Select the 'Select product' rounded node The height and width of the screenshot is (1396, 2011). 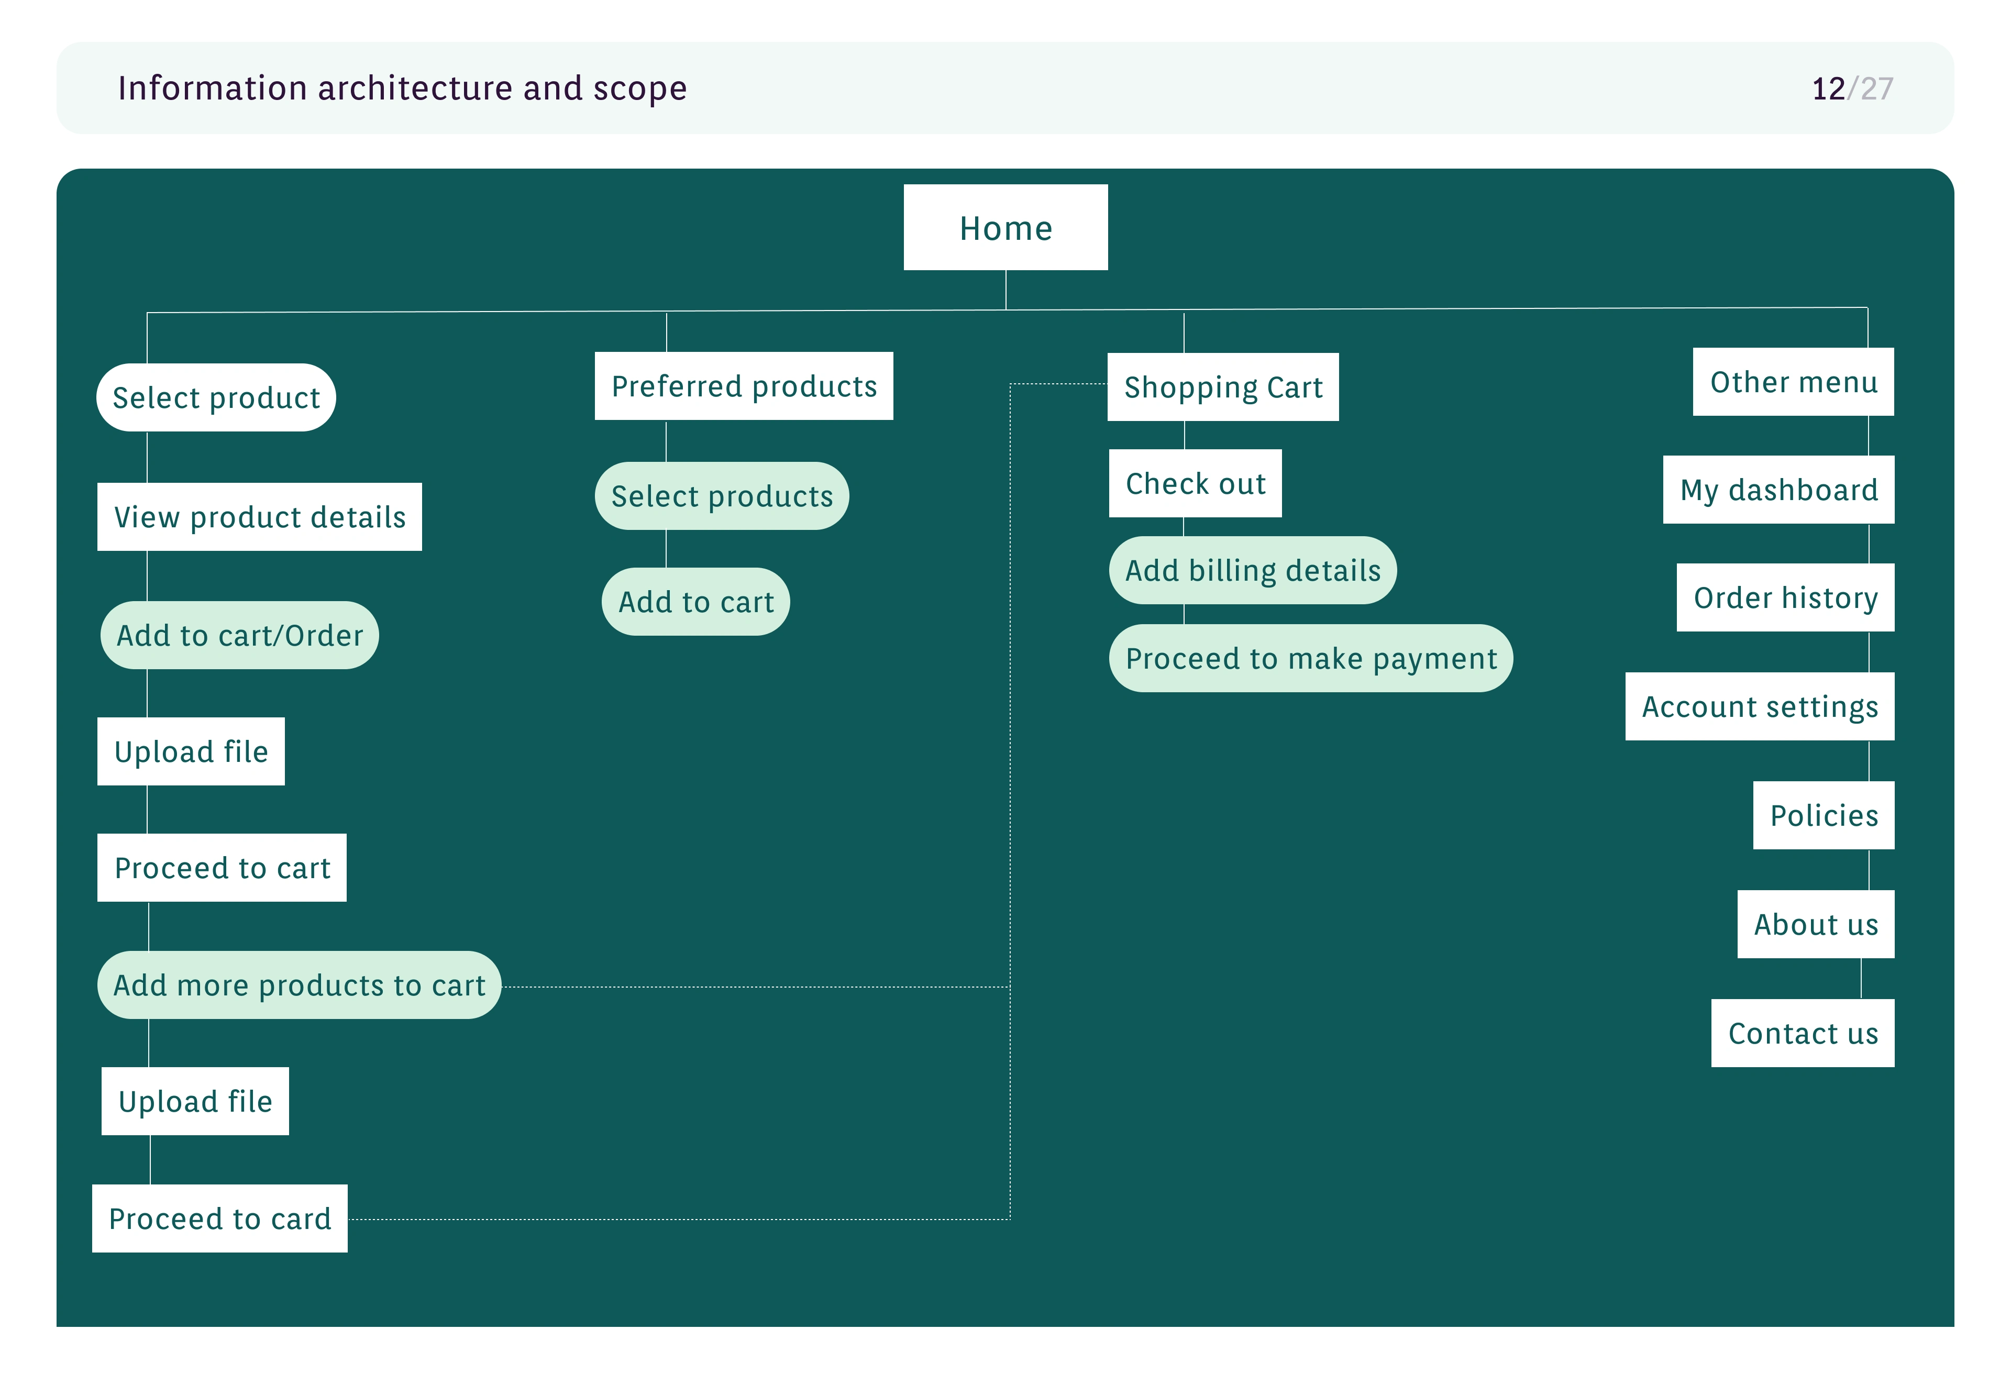[x=215, y=397]
